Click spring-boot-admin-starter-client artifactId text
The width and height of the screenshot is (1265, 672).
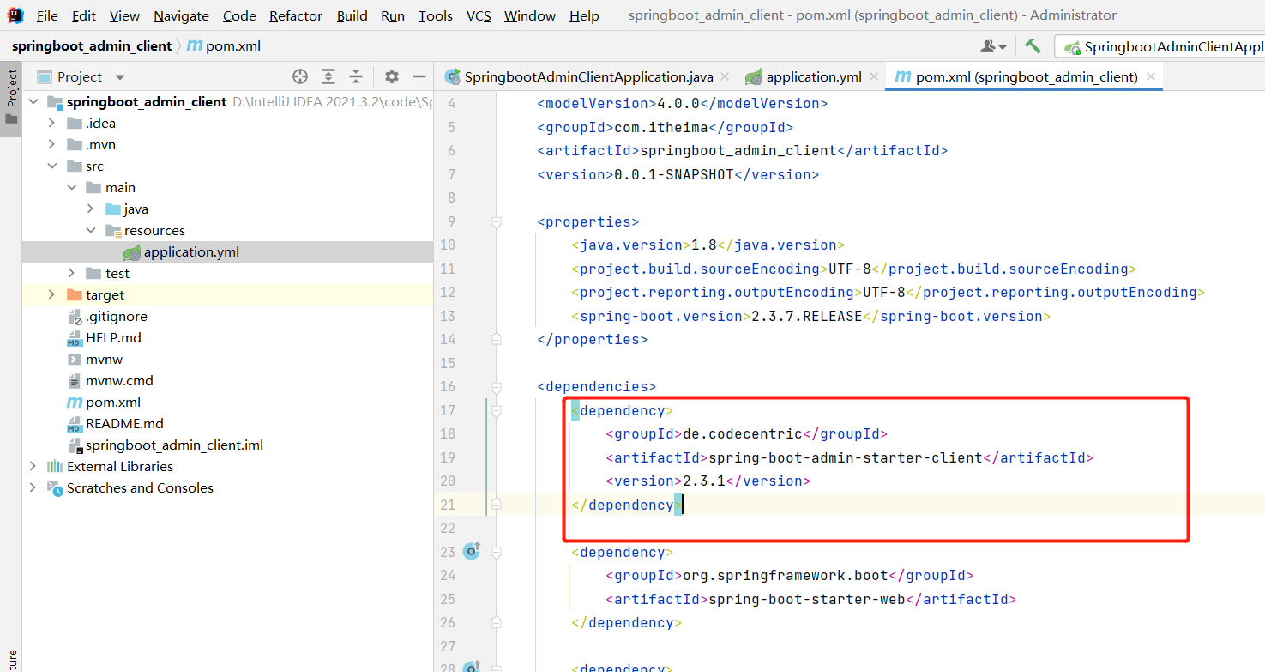[846, 457]
